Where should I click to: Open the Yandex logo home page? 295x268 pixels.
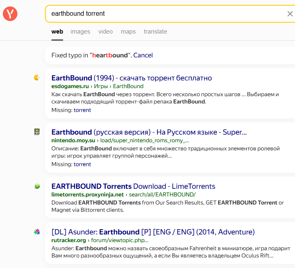click(x=10, y=14)
